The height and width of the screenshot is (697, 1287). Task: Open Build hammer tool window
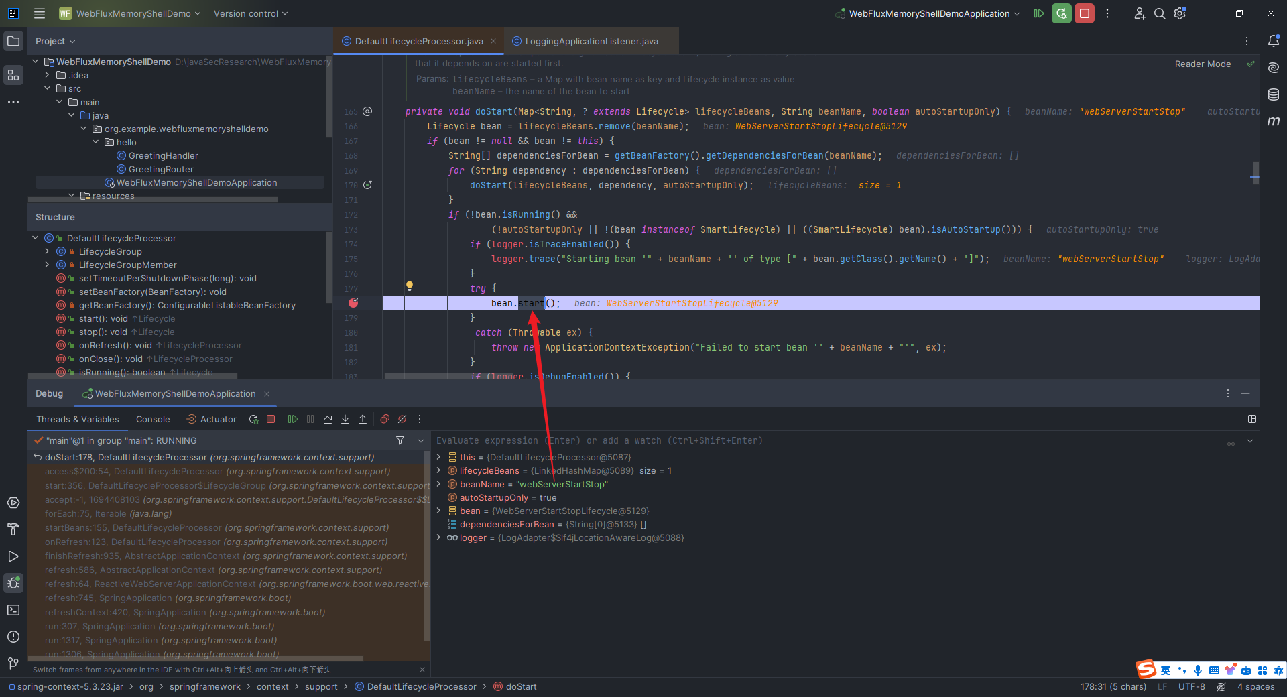(13, 529)
